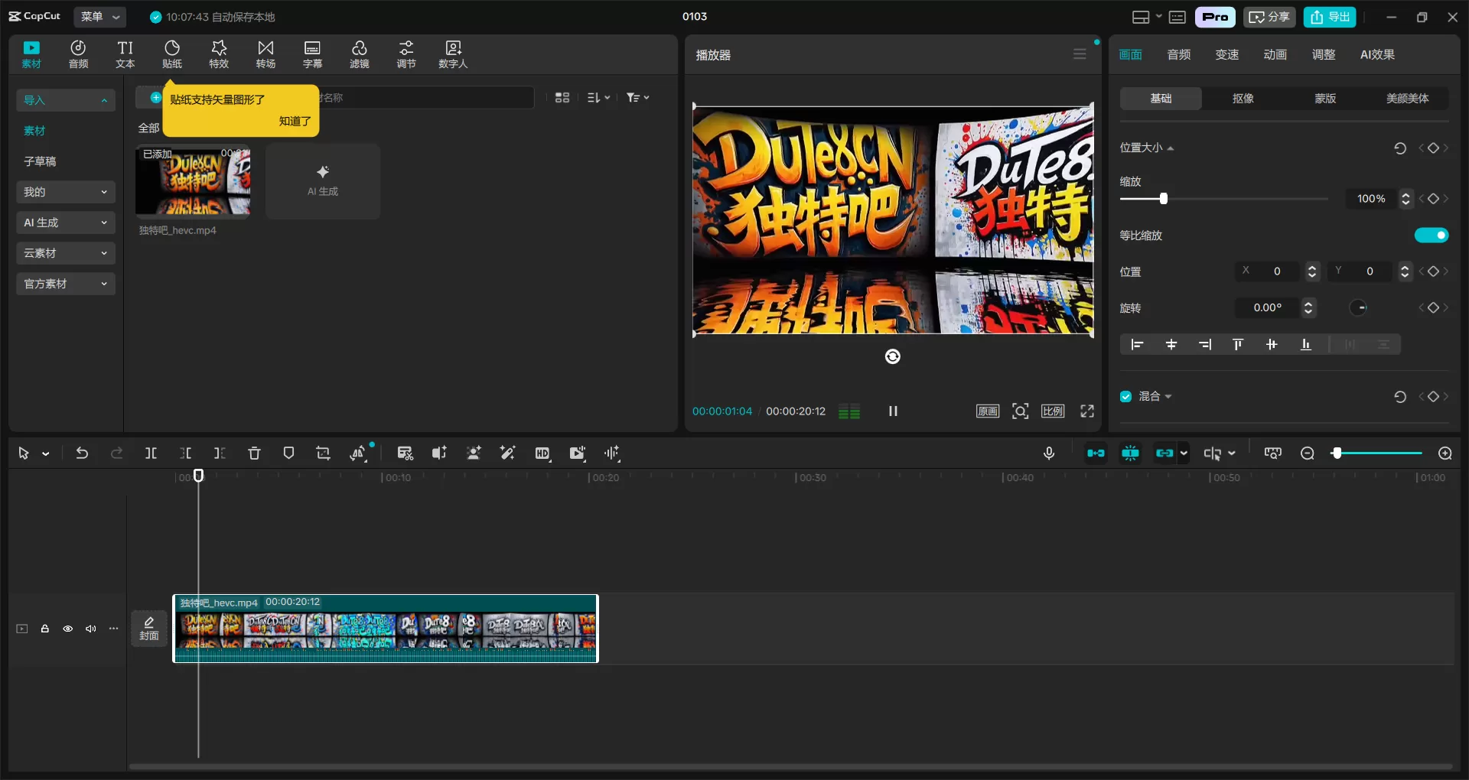Uncheck the 混合 checkbox

1126,396
